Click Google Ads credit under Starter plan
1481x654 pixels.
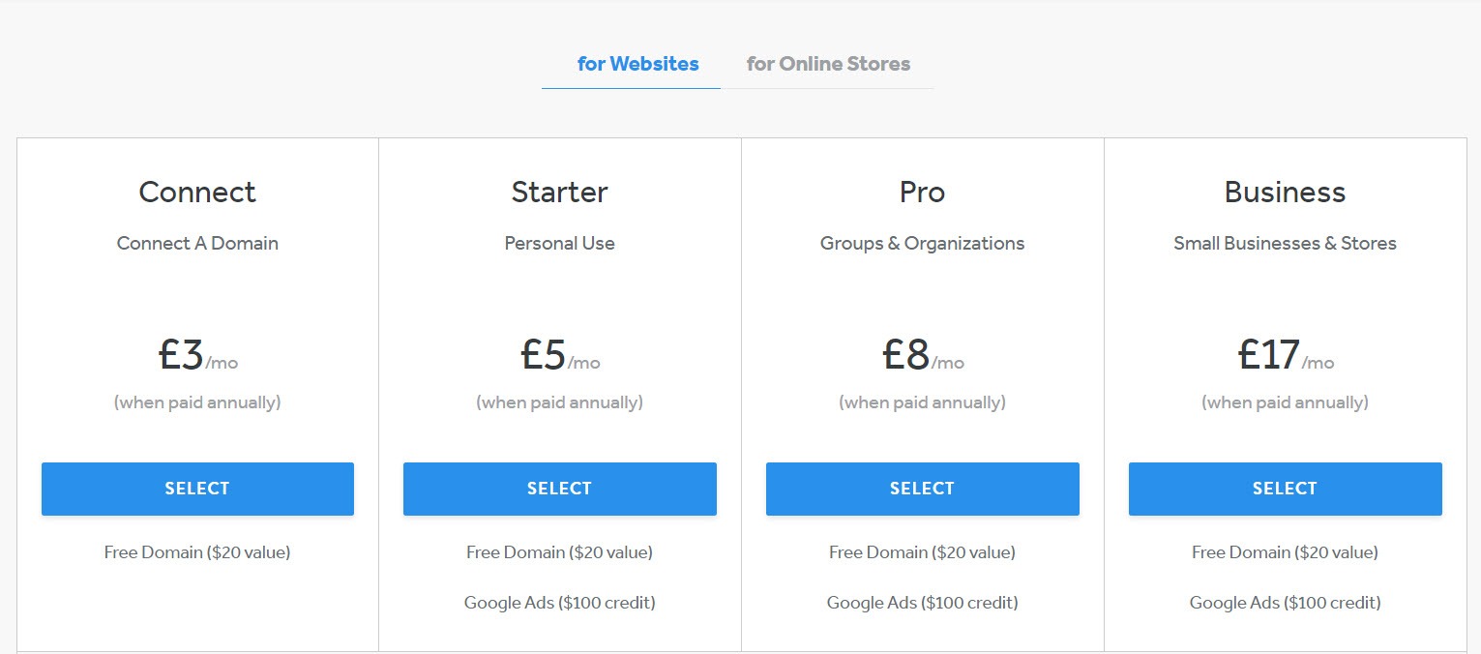pyautogui.click(x=560, y=603)
